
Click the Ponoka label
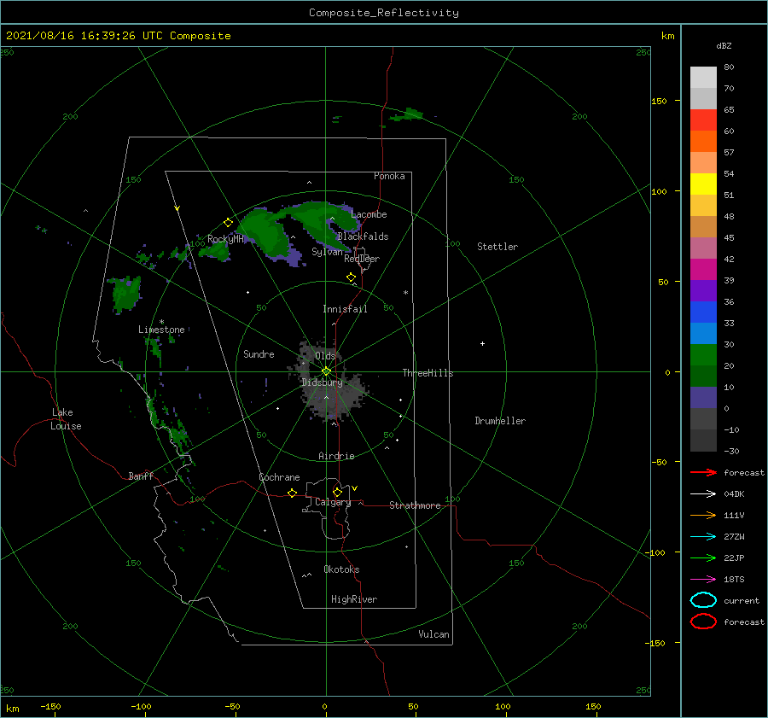389,177
